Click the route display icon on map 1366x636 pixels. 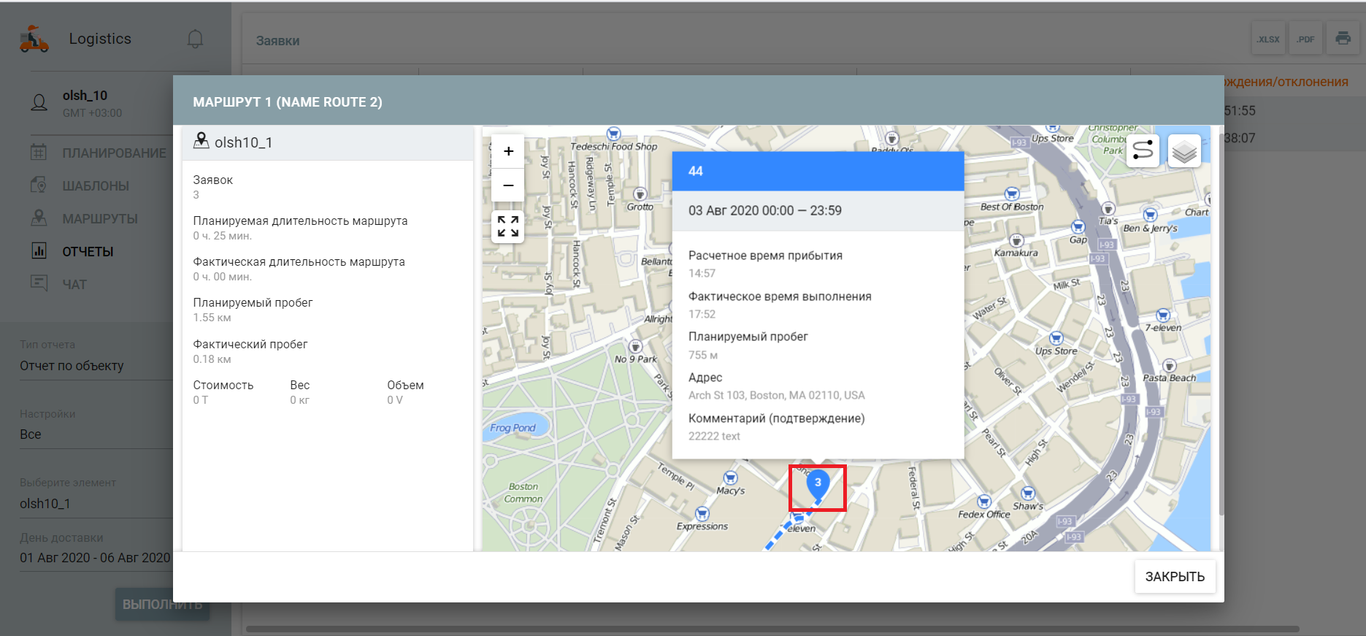(1143, 151)
